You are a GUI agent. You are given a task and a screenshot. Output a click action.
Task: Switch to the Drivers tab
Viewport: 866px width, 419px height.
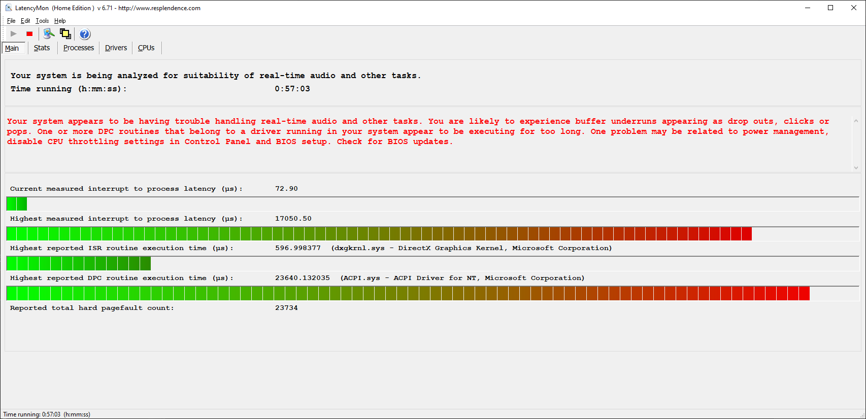[x=116, y=48]
